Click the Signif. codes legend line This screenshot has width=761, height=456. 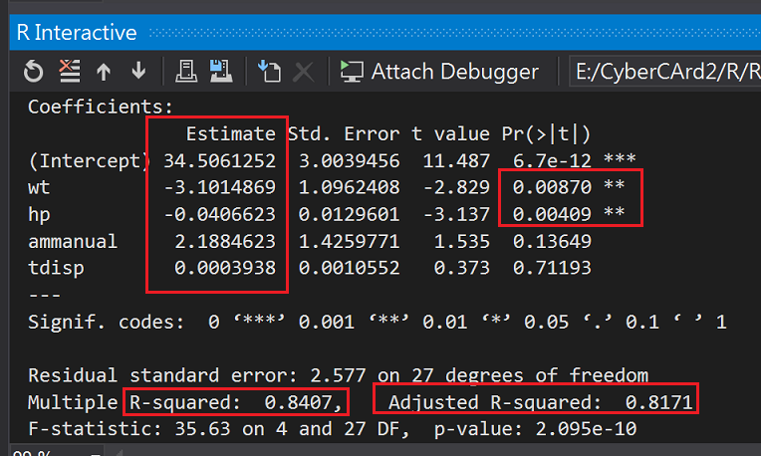(x=378, y=323)
